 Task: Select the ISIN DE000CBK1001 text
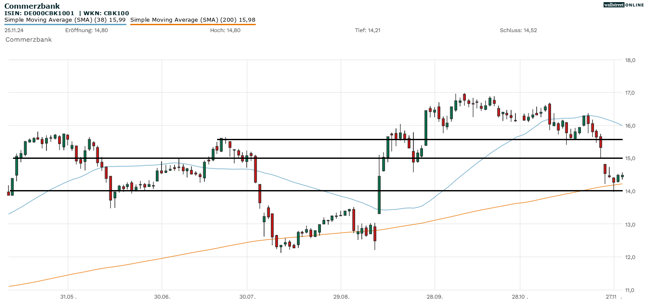[39, 13]
